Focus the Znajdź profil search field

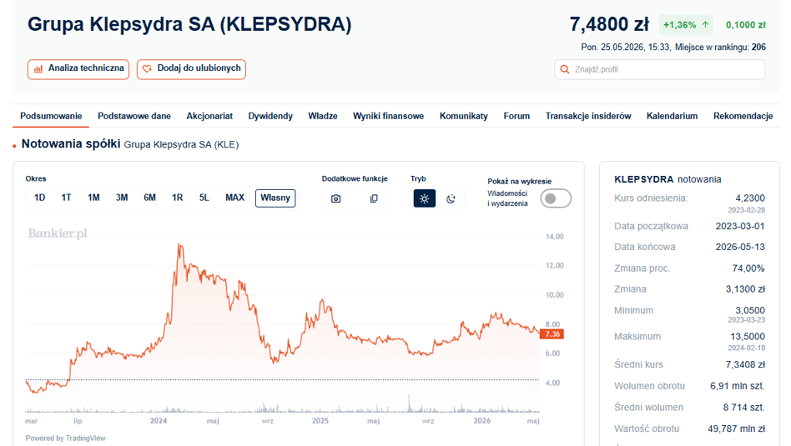coord(660,69)
